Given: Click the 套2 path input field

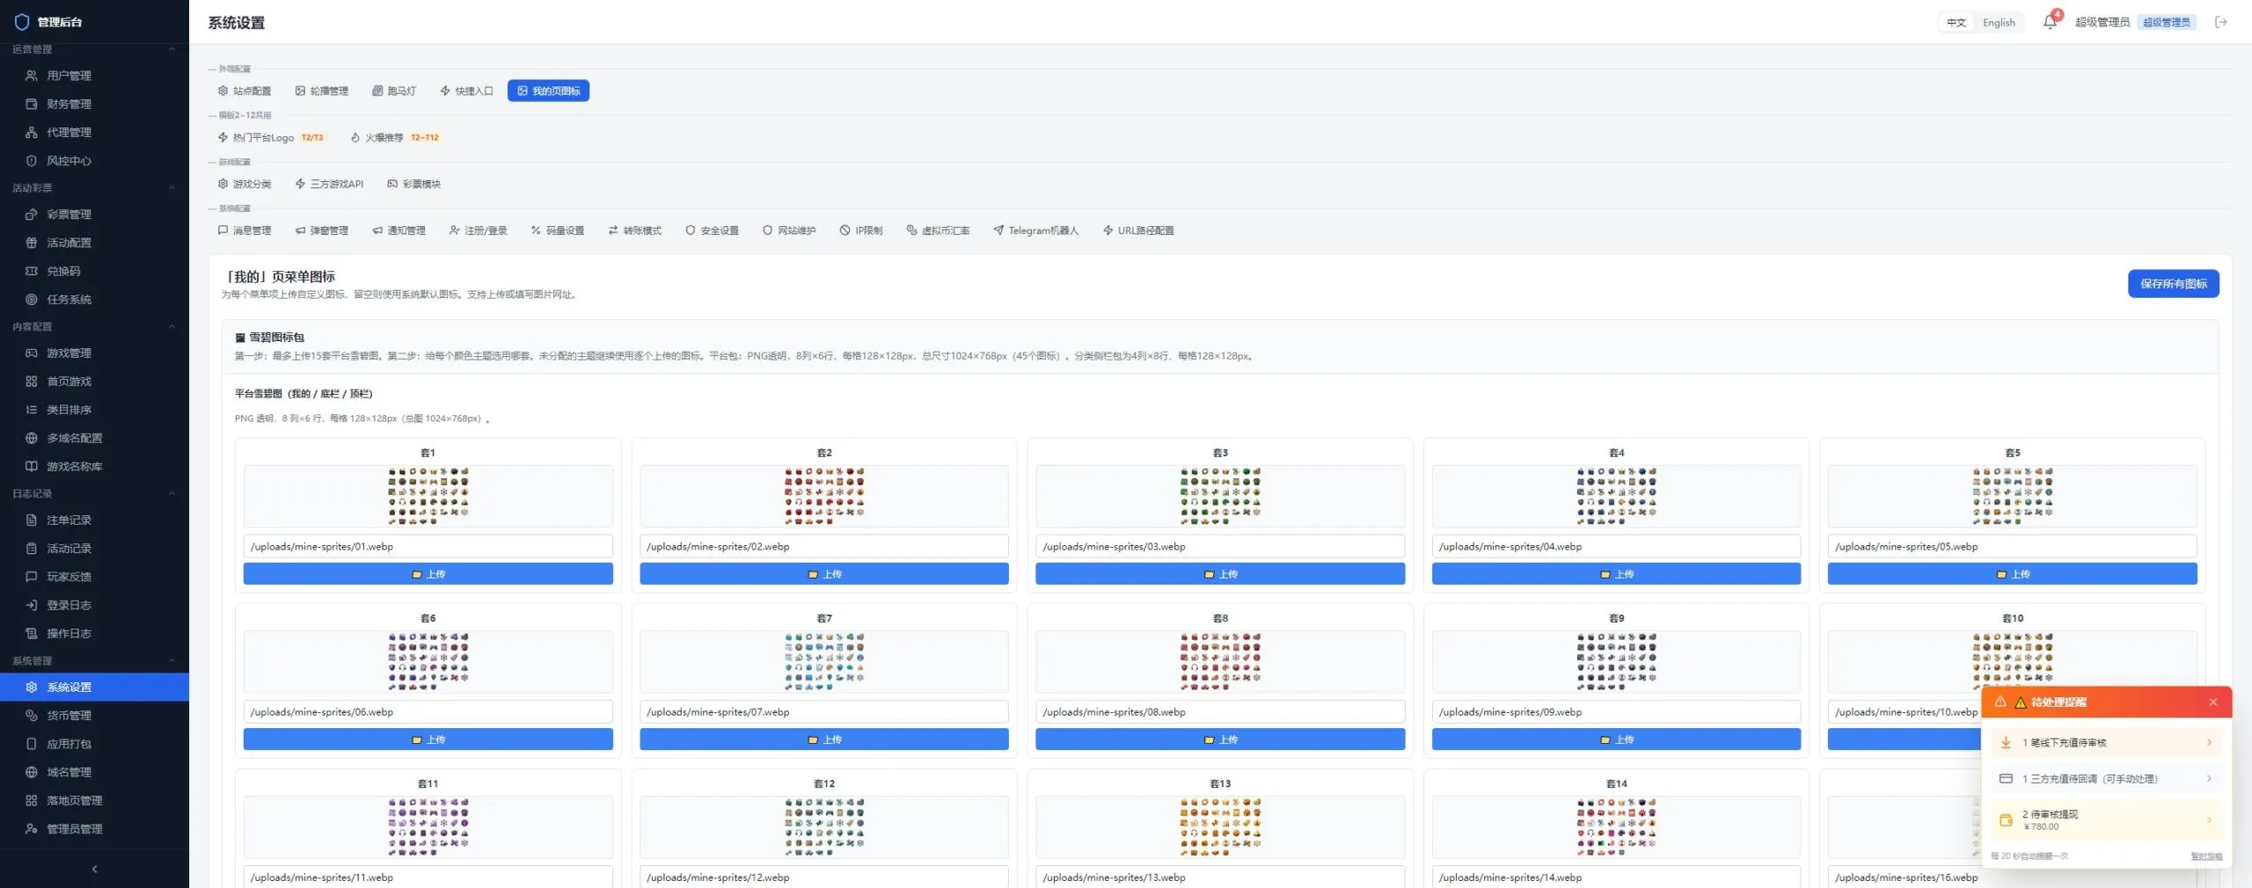Looking at the screenshot, I should coord(824,546).
